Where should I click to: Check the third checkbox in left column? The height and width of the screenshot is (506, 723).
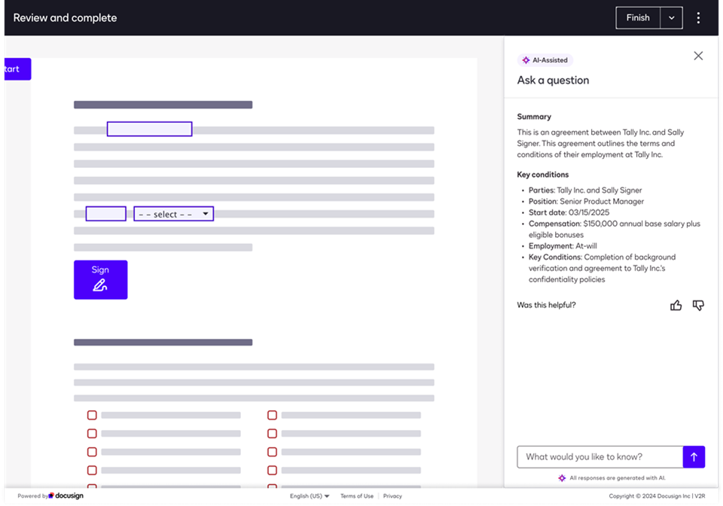[92, 452]
